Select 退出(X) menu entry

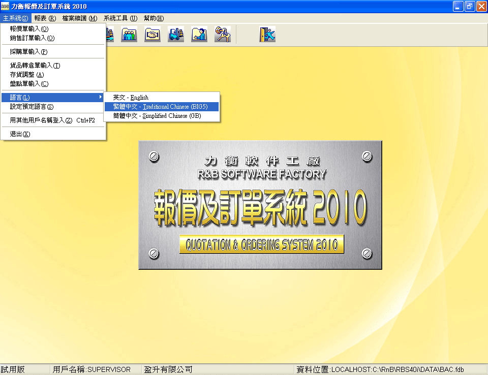[53, 134]
